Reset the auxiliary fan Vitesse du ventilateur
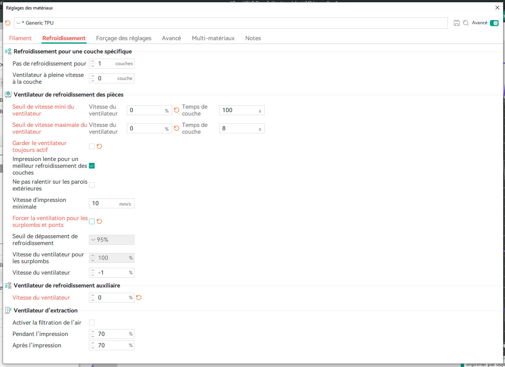 pos(139,298)
